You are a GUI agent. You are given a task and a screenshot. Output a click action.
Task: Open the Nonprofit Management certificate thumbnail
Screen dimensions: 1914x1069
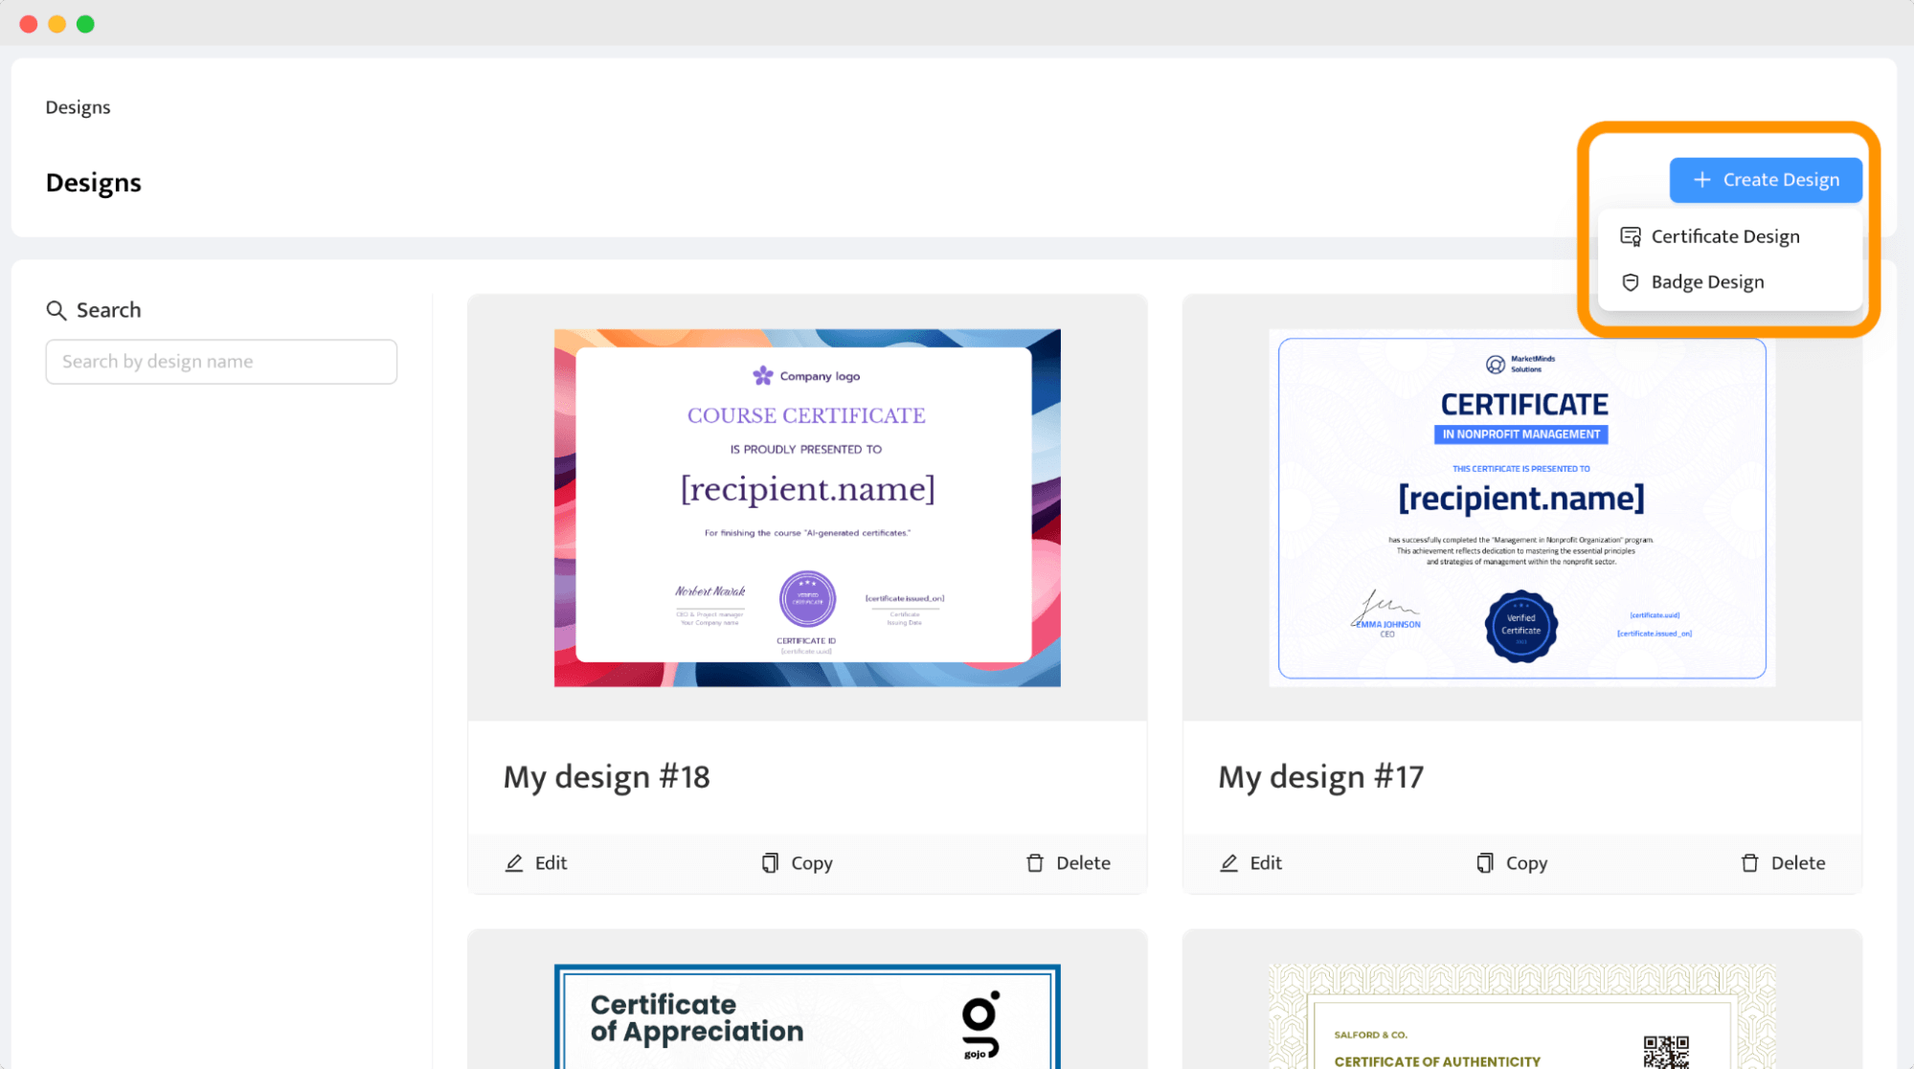(x=1522, y=508)
